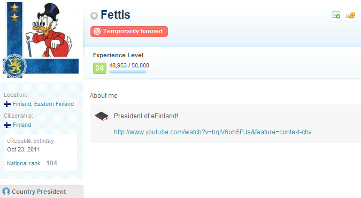Open the Finland citizenship link

click(22, 125)
